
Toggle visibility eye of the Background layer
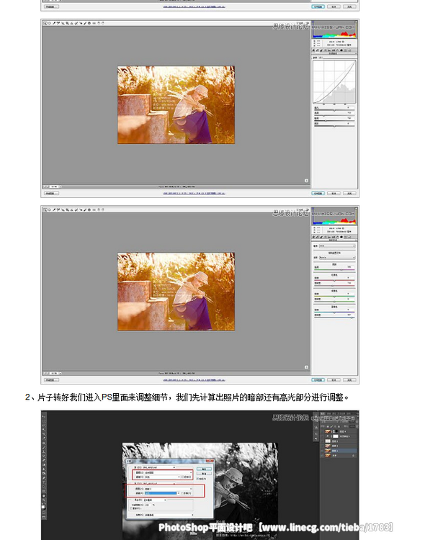click(322, 456)
